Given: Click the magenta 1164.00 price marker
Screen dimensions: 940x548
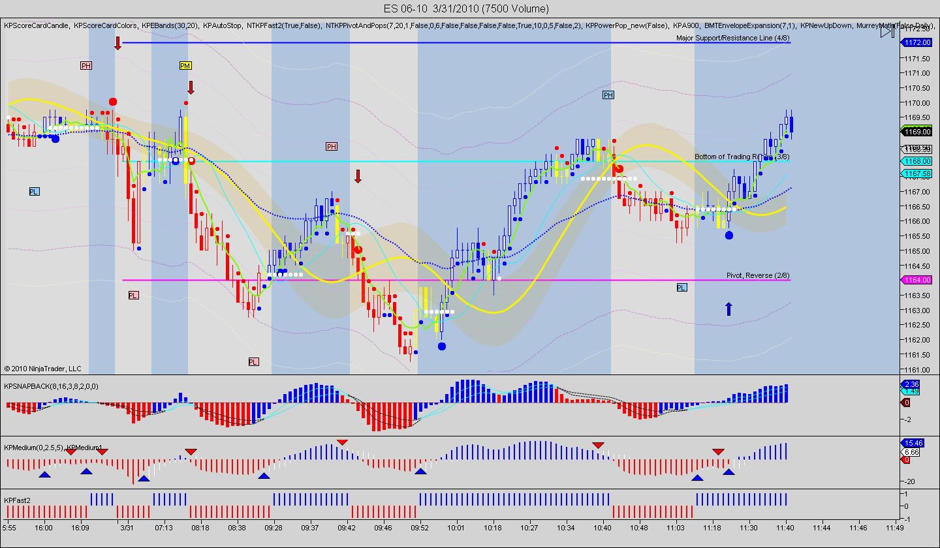Looking at the screenshot, I should [917, 280].
